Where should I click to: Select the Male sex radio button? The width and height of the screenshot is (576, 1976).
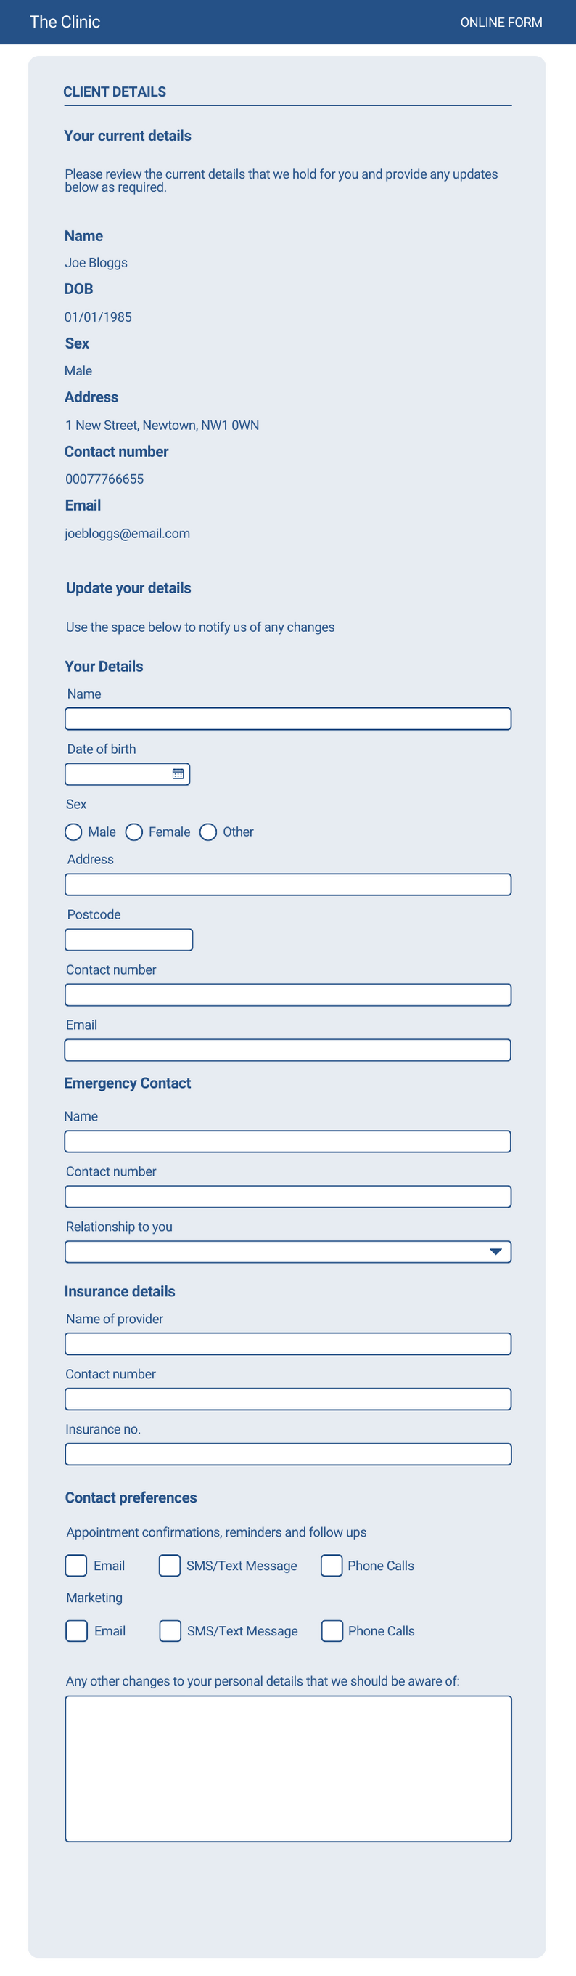click(73, 832)
